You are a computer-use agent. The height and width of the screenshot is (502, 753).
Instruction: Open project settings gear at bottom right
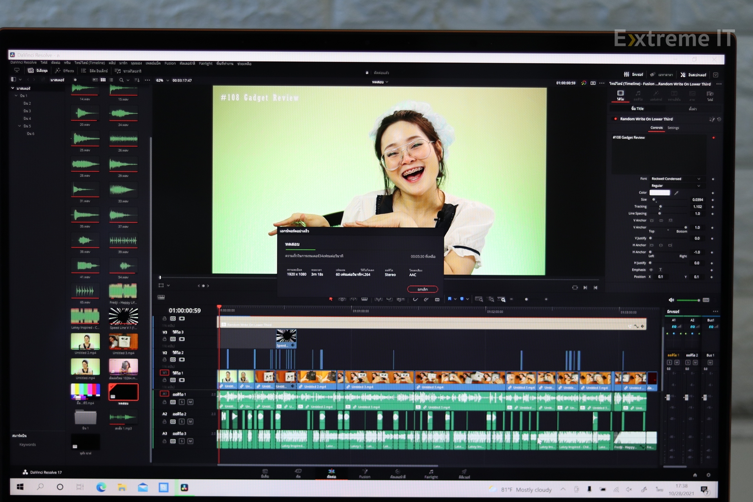coord(708,475)
